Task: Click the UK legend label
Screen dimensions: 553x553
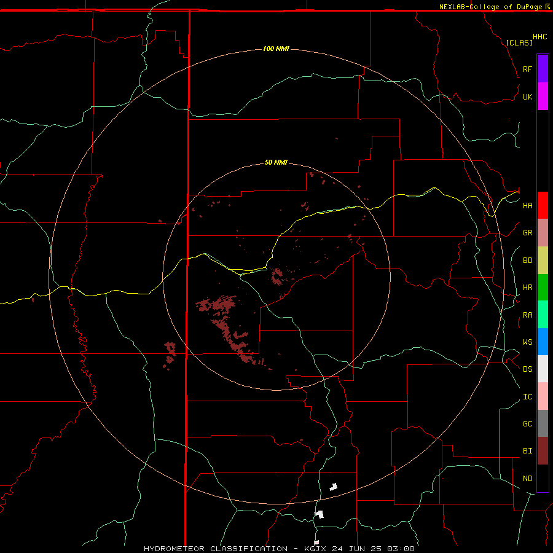Action: [527, 97]
